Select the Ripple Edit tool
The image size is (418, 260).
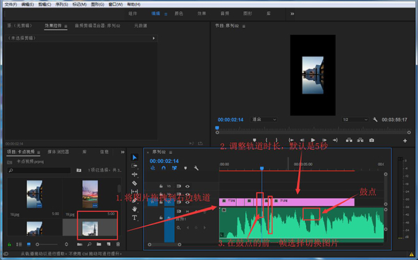(134, 174)
